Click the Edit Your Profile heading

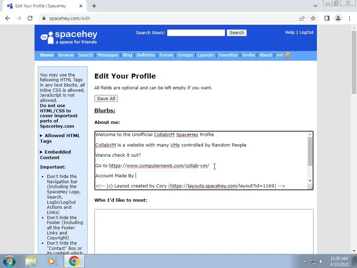coord(125,76)
